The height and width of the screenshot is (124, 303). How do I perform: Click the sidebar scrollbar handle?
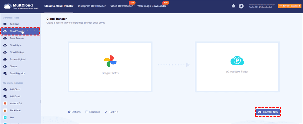click(x=40, y=102)
